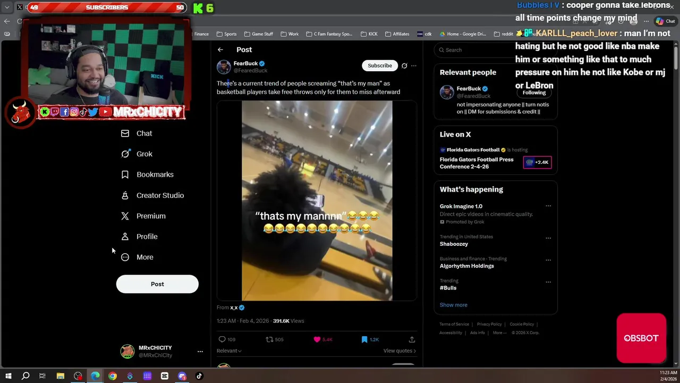Image resolution: width=680 pixels, height=383 pixels.
Task: Expand the footer More menu
Action: (499, 332)
